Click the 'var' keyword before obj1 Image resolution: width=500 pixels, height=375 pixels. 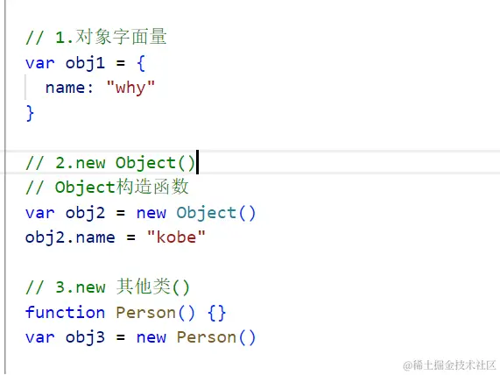pos(40,63)
